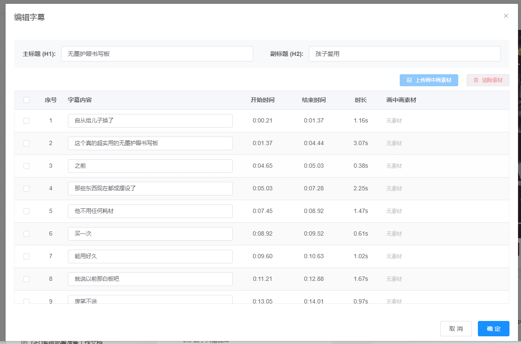This screenshot has width=521, height=344.
Task: Tick the checkbox for row 5
Action: coord(26,211)
